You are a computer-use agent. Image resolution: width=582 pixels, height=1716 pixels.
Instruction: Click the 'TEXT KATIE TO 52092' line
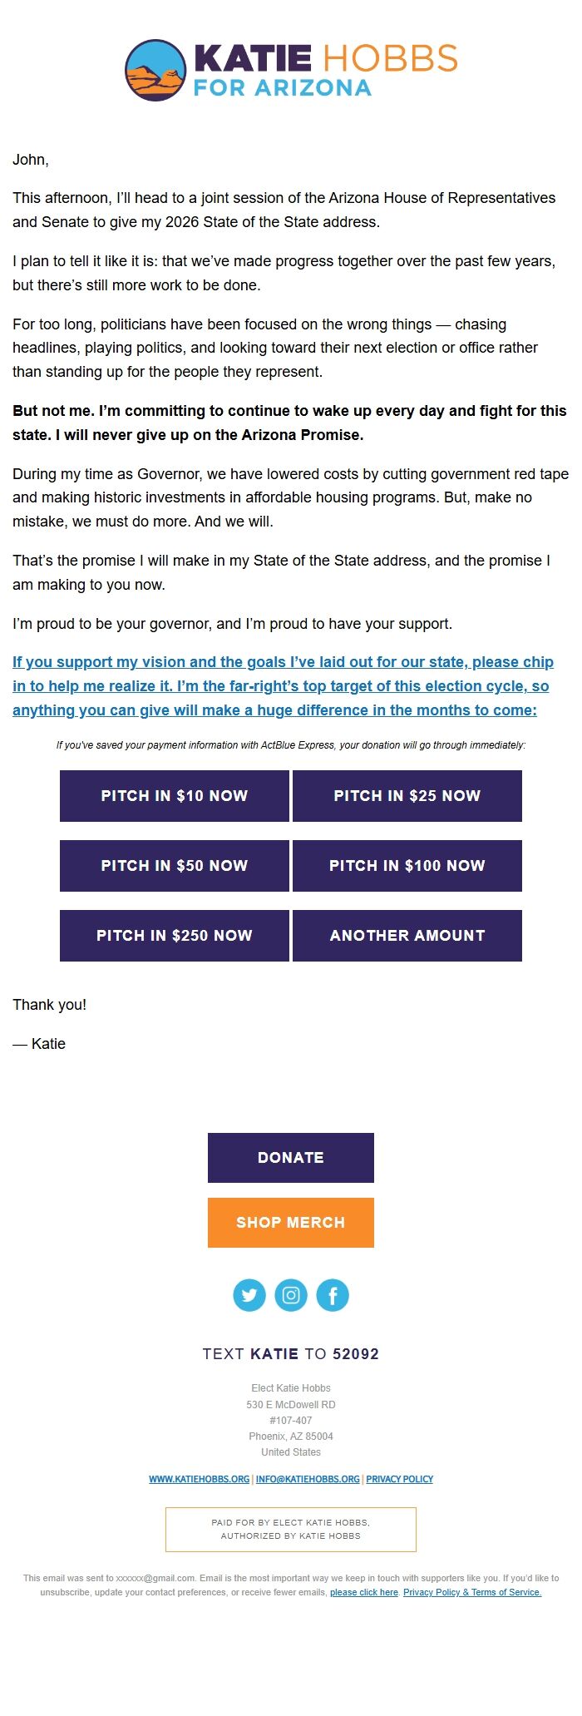click(x=290, y=1353)
